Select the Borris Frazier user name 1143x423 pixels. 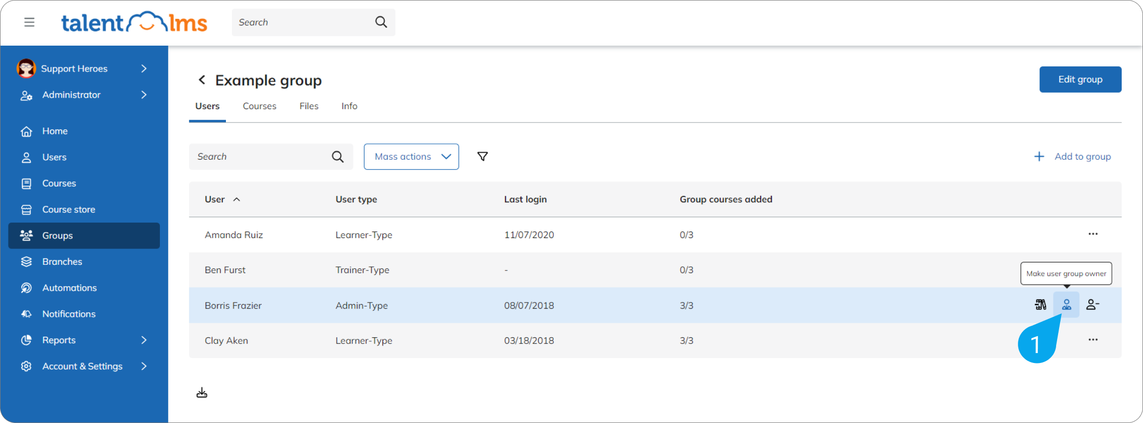click(233, 306)
